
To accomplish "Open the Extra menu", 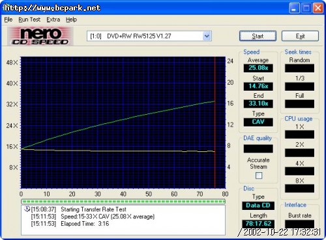I will [x=53, y=20].
